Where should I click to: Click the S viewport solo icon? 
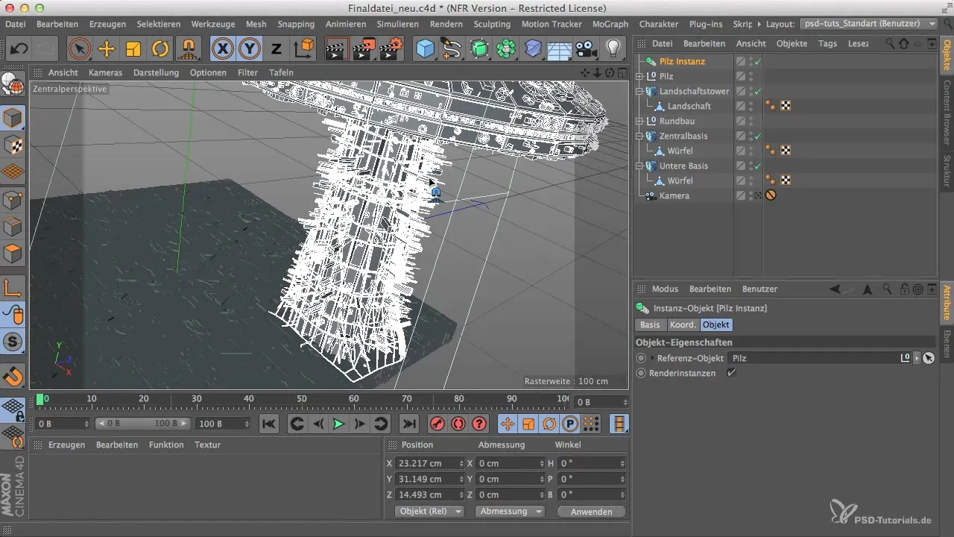point(13,342)
